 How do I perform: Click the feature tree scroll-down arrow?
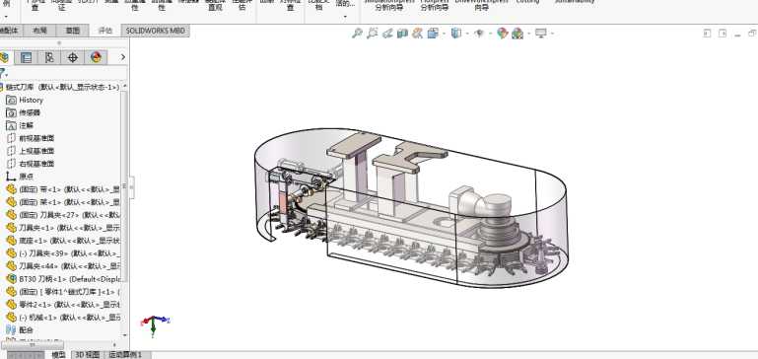coord(125,335)
